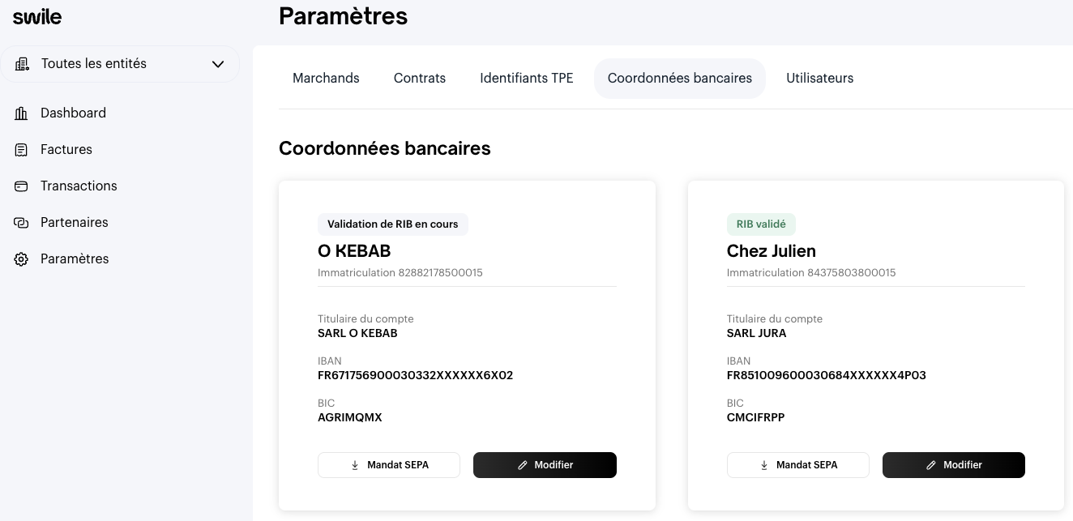Open the Contrats tab

click(x=420, y=79)
